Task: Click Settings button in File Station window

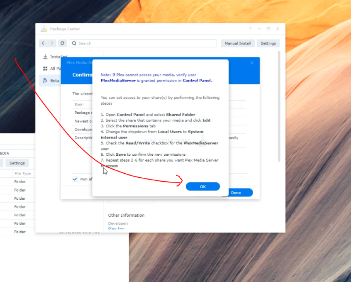Action: coord(17,163)
